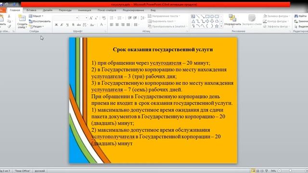Select the straight Line shape
This screenshot has height=173, width=308.
click(x=198, y=17)
